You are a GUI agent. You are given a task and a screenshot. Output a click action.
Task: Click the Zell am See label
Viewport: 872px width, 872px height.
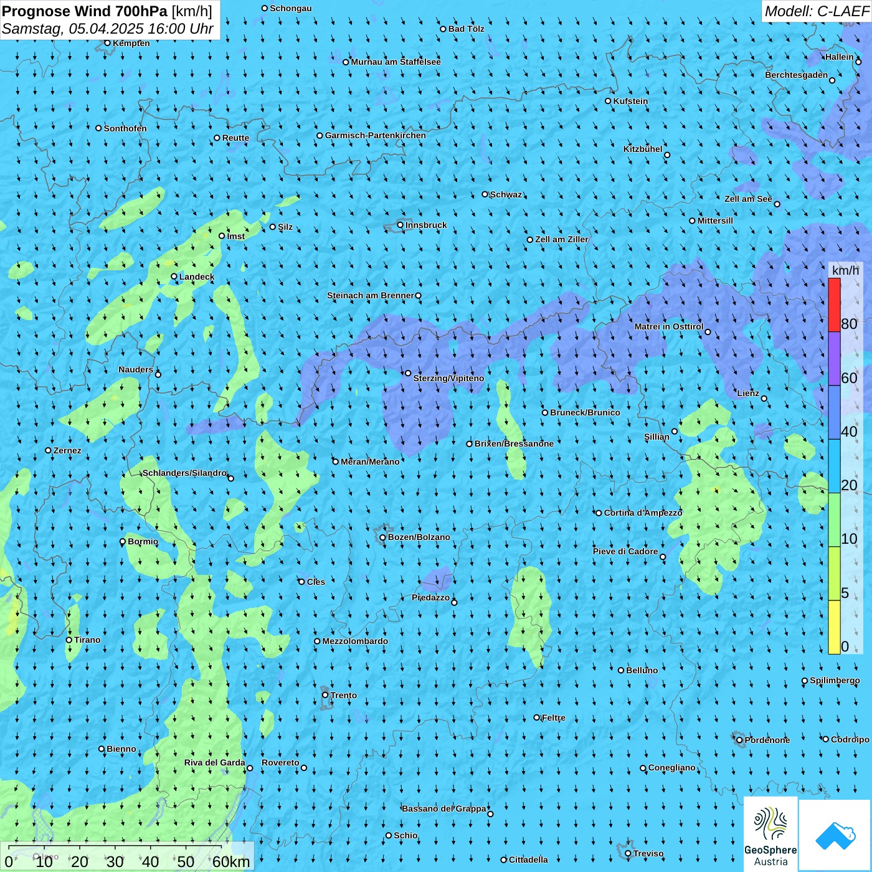coord(748,199)
